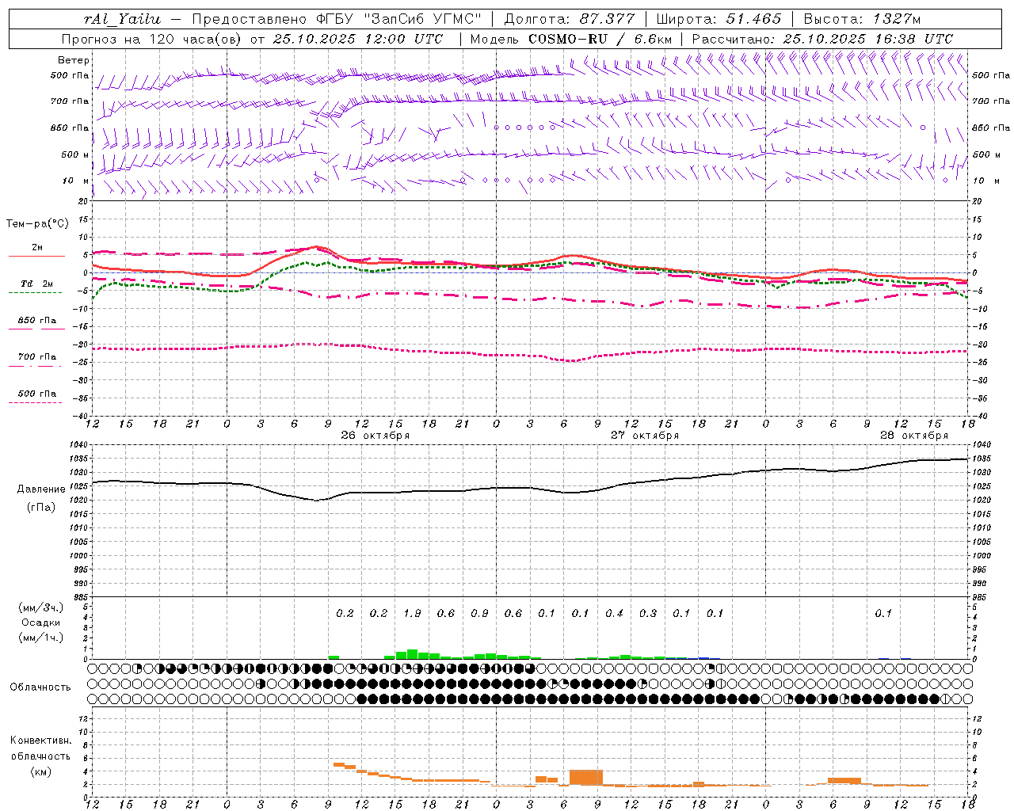Click the Конвективн. convective cloud label

coord(40,741)
